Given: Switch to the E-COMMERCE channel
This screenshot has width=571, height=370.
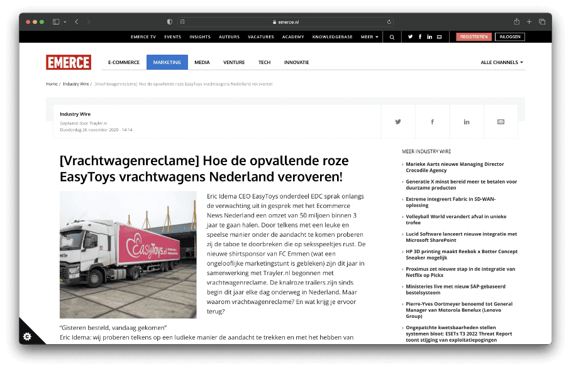Looking at the screenshot, I should point(124,62).
